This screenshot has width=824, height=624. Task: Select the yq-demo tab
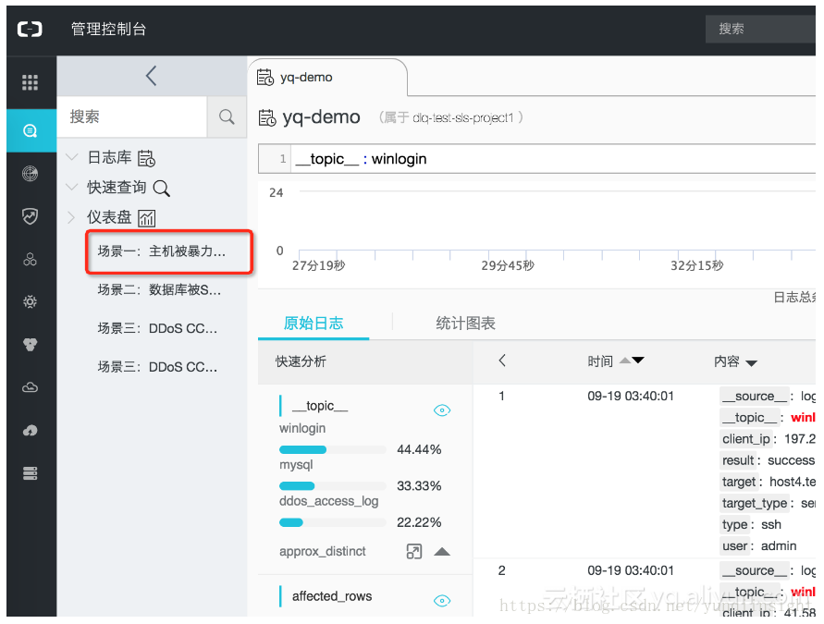click(327, 78)
